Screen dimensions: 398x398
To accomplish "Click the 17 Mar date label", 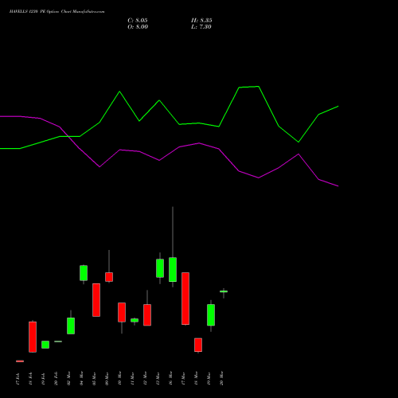I will (x=183, y=378).
